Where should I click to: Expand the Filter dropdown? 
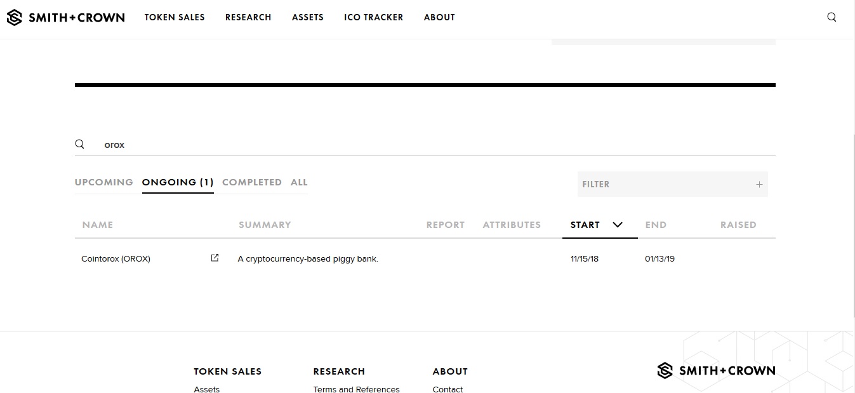pos(673,184)
